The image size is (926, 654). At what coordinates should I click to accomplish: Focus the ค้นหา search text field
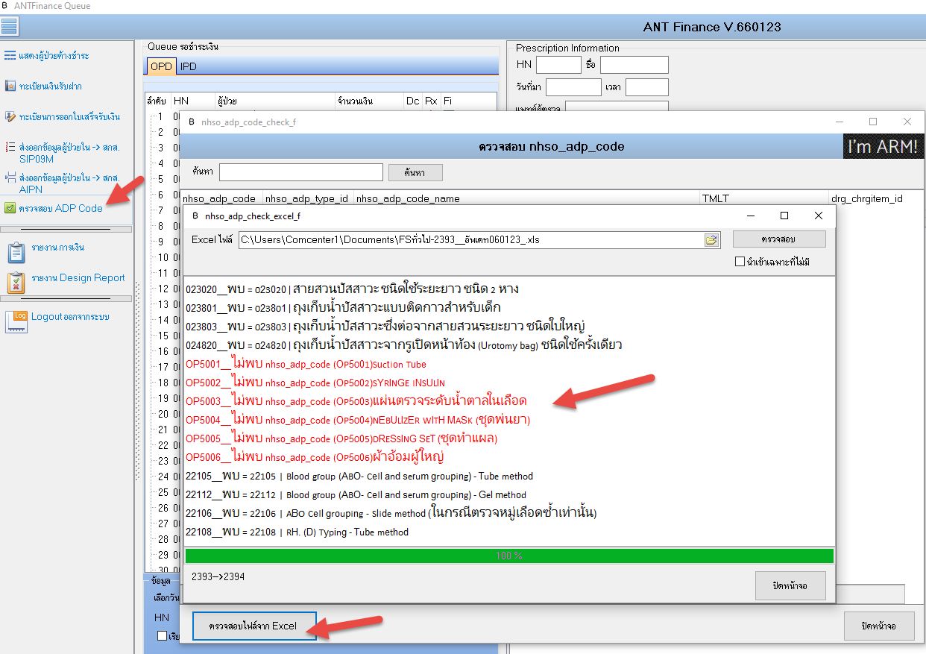(x=301, y=172)
